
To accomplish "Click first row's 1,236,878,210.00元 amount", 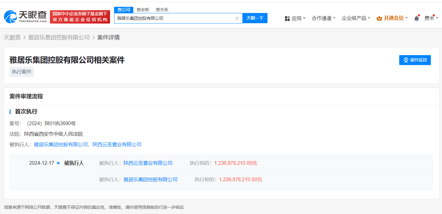I will click(x=236, y=163).
